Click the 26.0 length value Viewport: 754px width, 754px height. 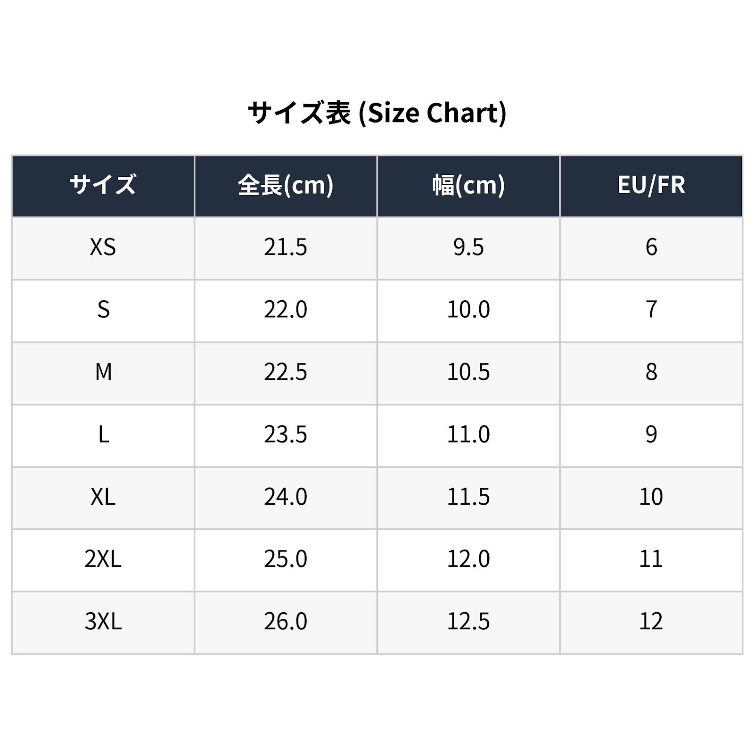(x=286, y=622)
